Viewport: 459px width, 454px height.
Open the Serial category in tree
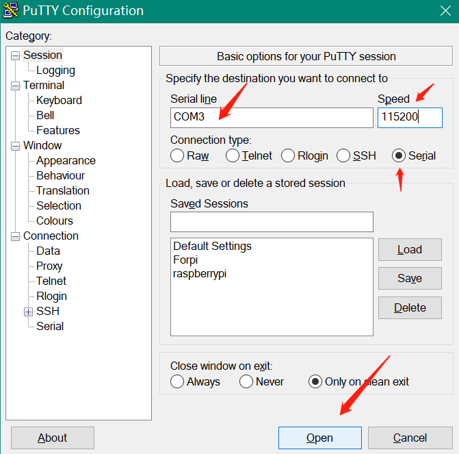point(50,326)
